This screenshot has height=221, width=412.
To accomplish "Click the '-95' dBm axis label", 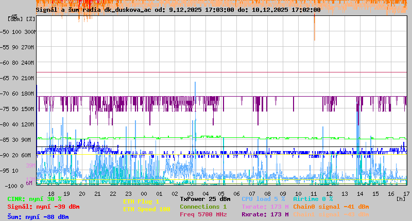I will point(5,171).
